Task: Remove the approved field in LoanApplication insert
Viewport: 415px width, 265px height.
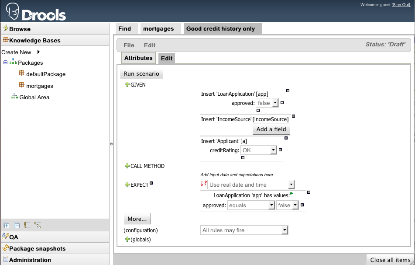Action: point(282,103)
